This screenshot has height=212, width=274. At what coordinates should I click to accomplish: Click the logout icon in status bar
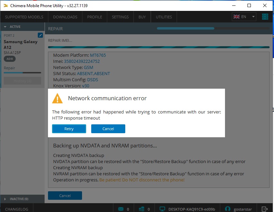pyautogui.click(x=264, y=209)
